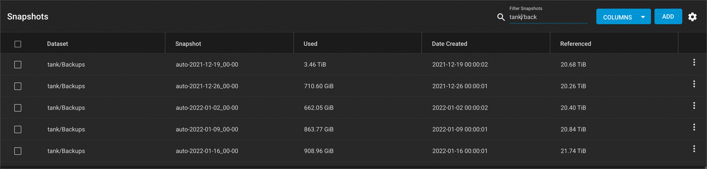Open more actions for auto-2022-01-16_00-00
Image resolution: width=707 pixels, height=169 pixels.
point(694,149)
